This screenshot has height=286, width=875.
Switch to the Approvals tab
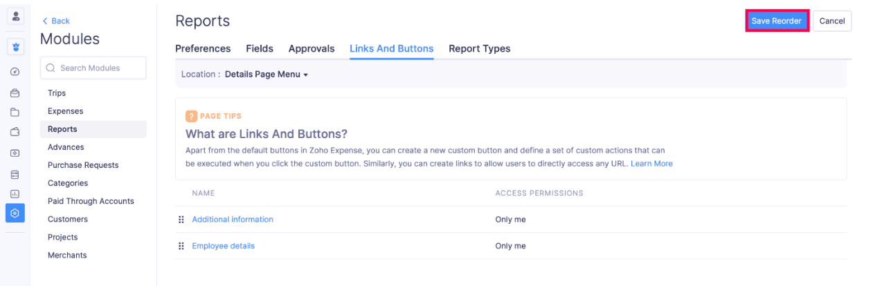[x=312, y=49]
